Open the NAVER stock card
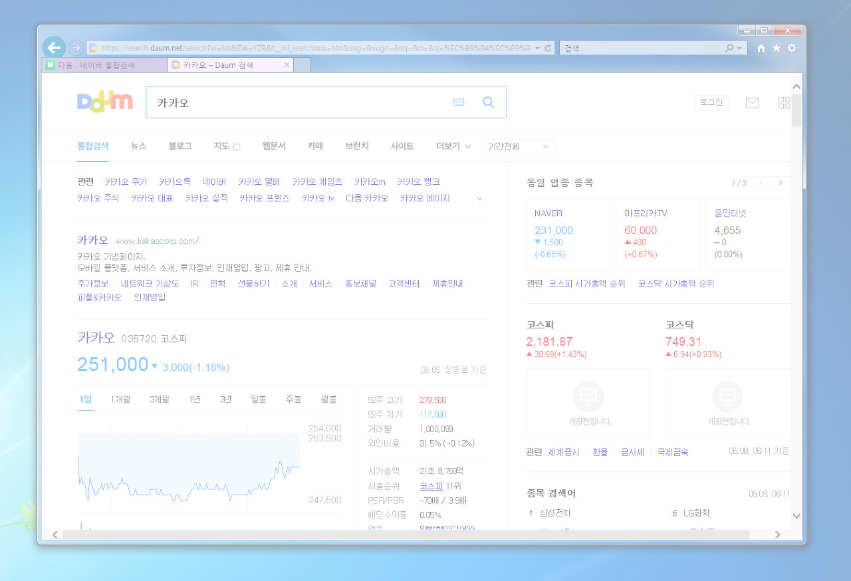Screen dimensions: 851x581 [568, 234]
